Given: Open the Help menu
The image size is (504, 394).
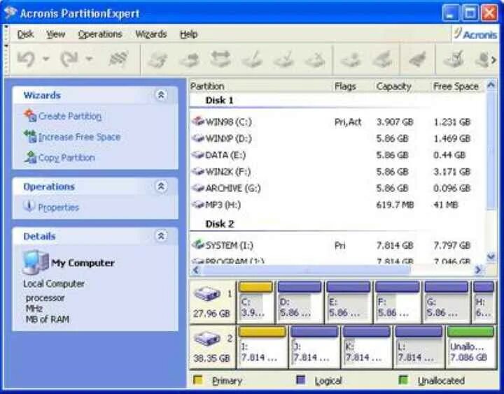Looking at the screenshot, I should [x=189, y=34].
